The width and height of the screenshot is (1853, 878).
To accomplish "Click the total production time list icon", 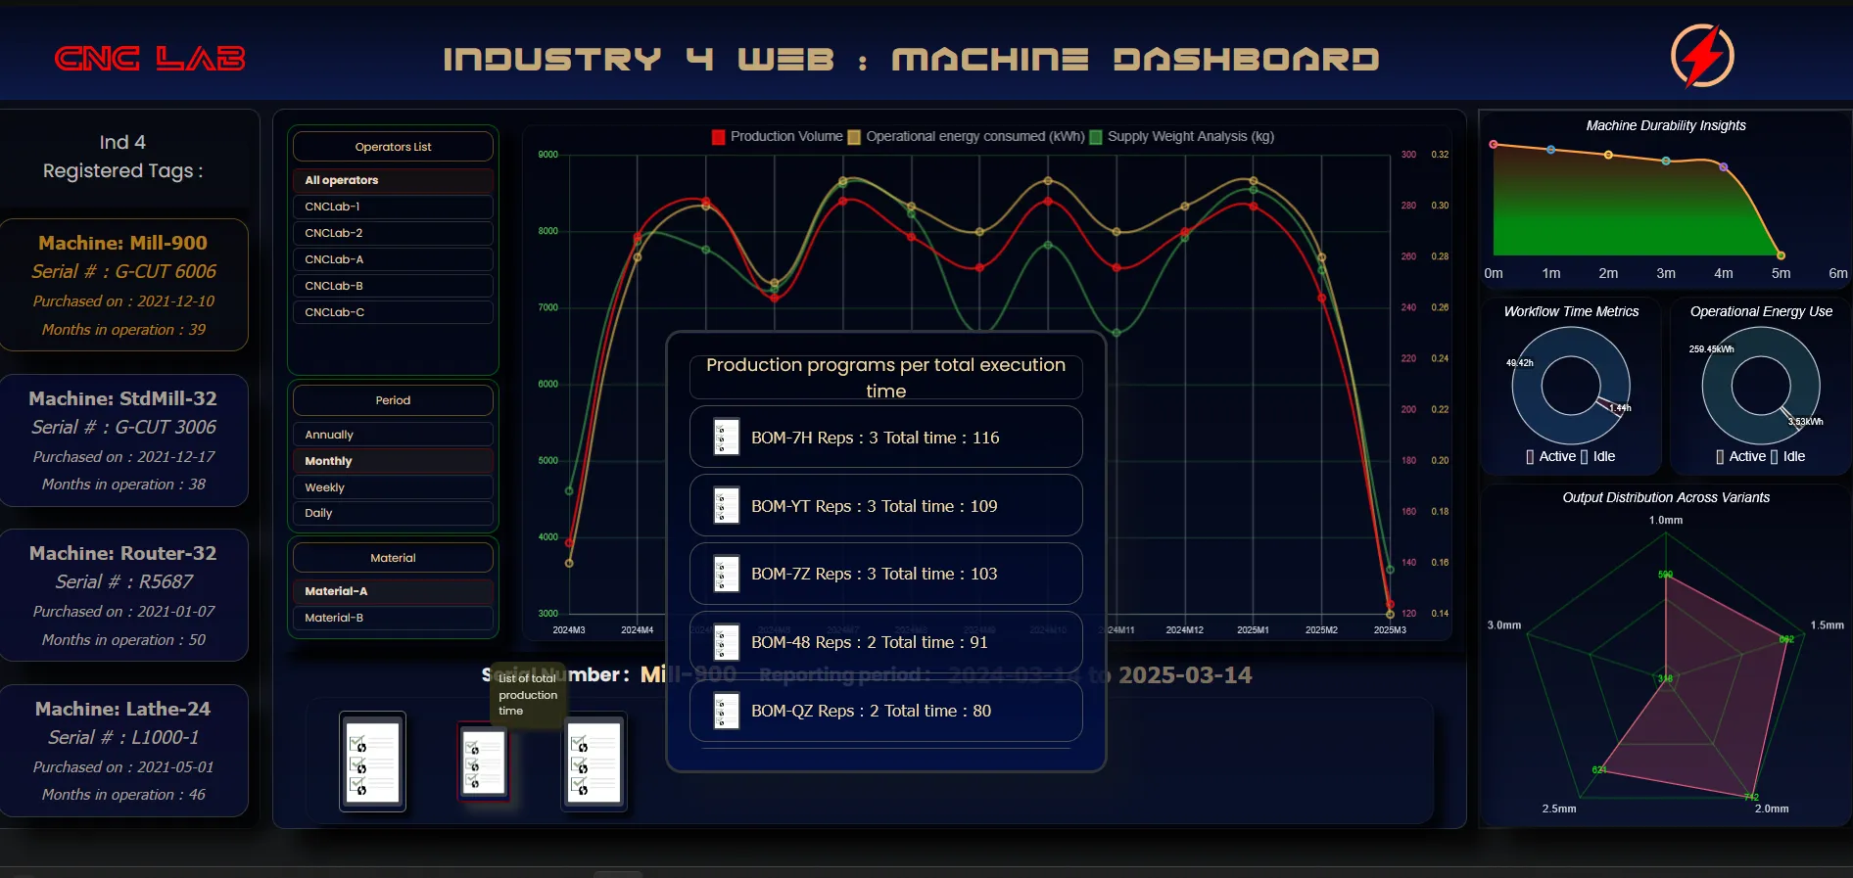I will pyautogui.click(x=483, y=762).
